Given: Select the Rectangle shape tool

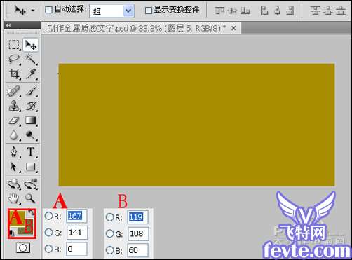Looking at the screenshot, I should coord(31,167).
